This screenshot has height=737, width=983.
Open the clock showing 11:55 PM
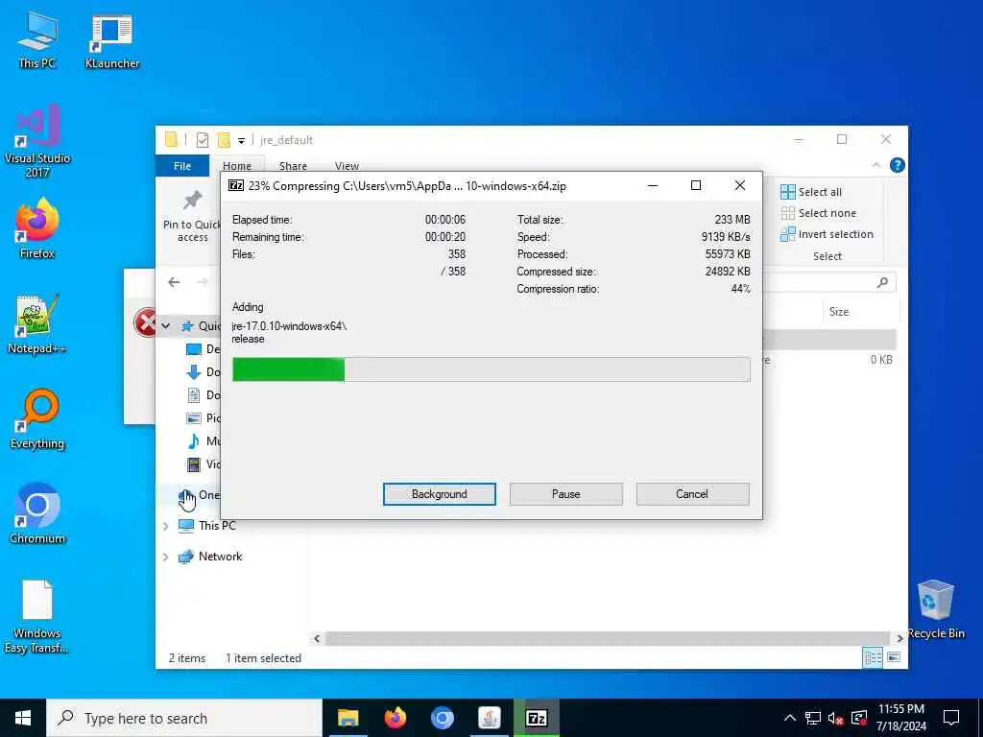point(900,718)
